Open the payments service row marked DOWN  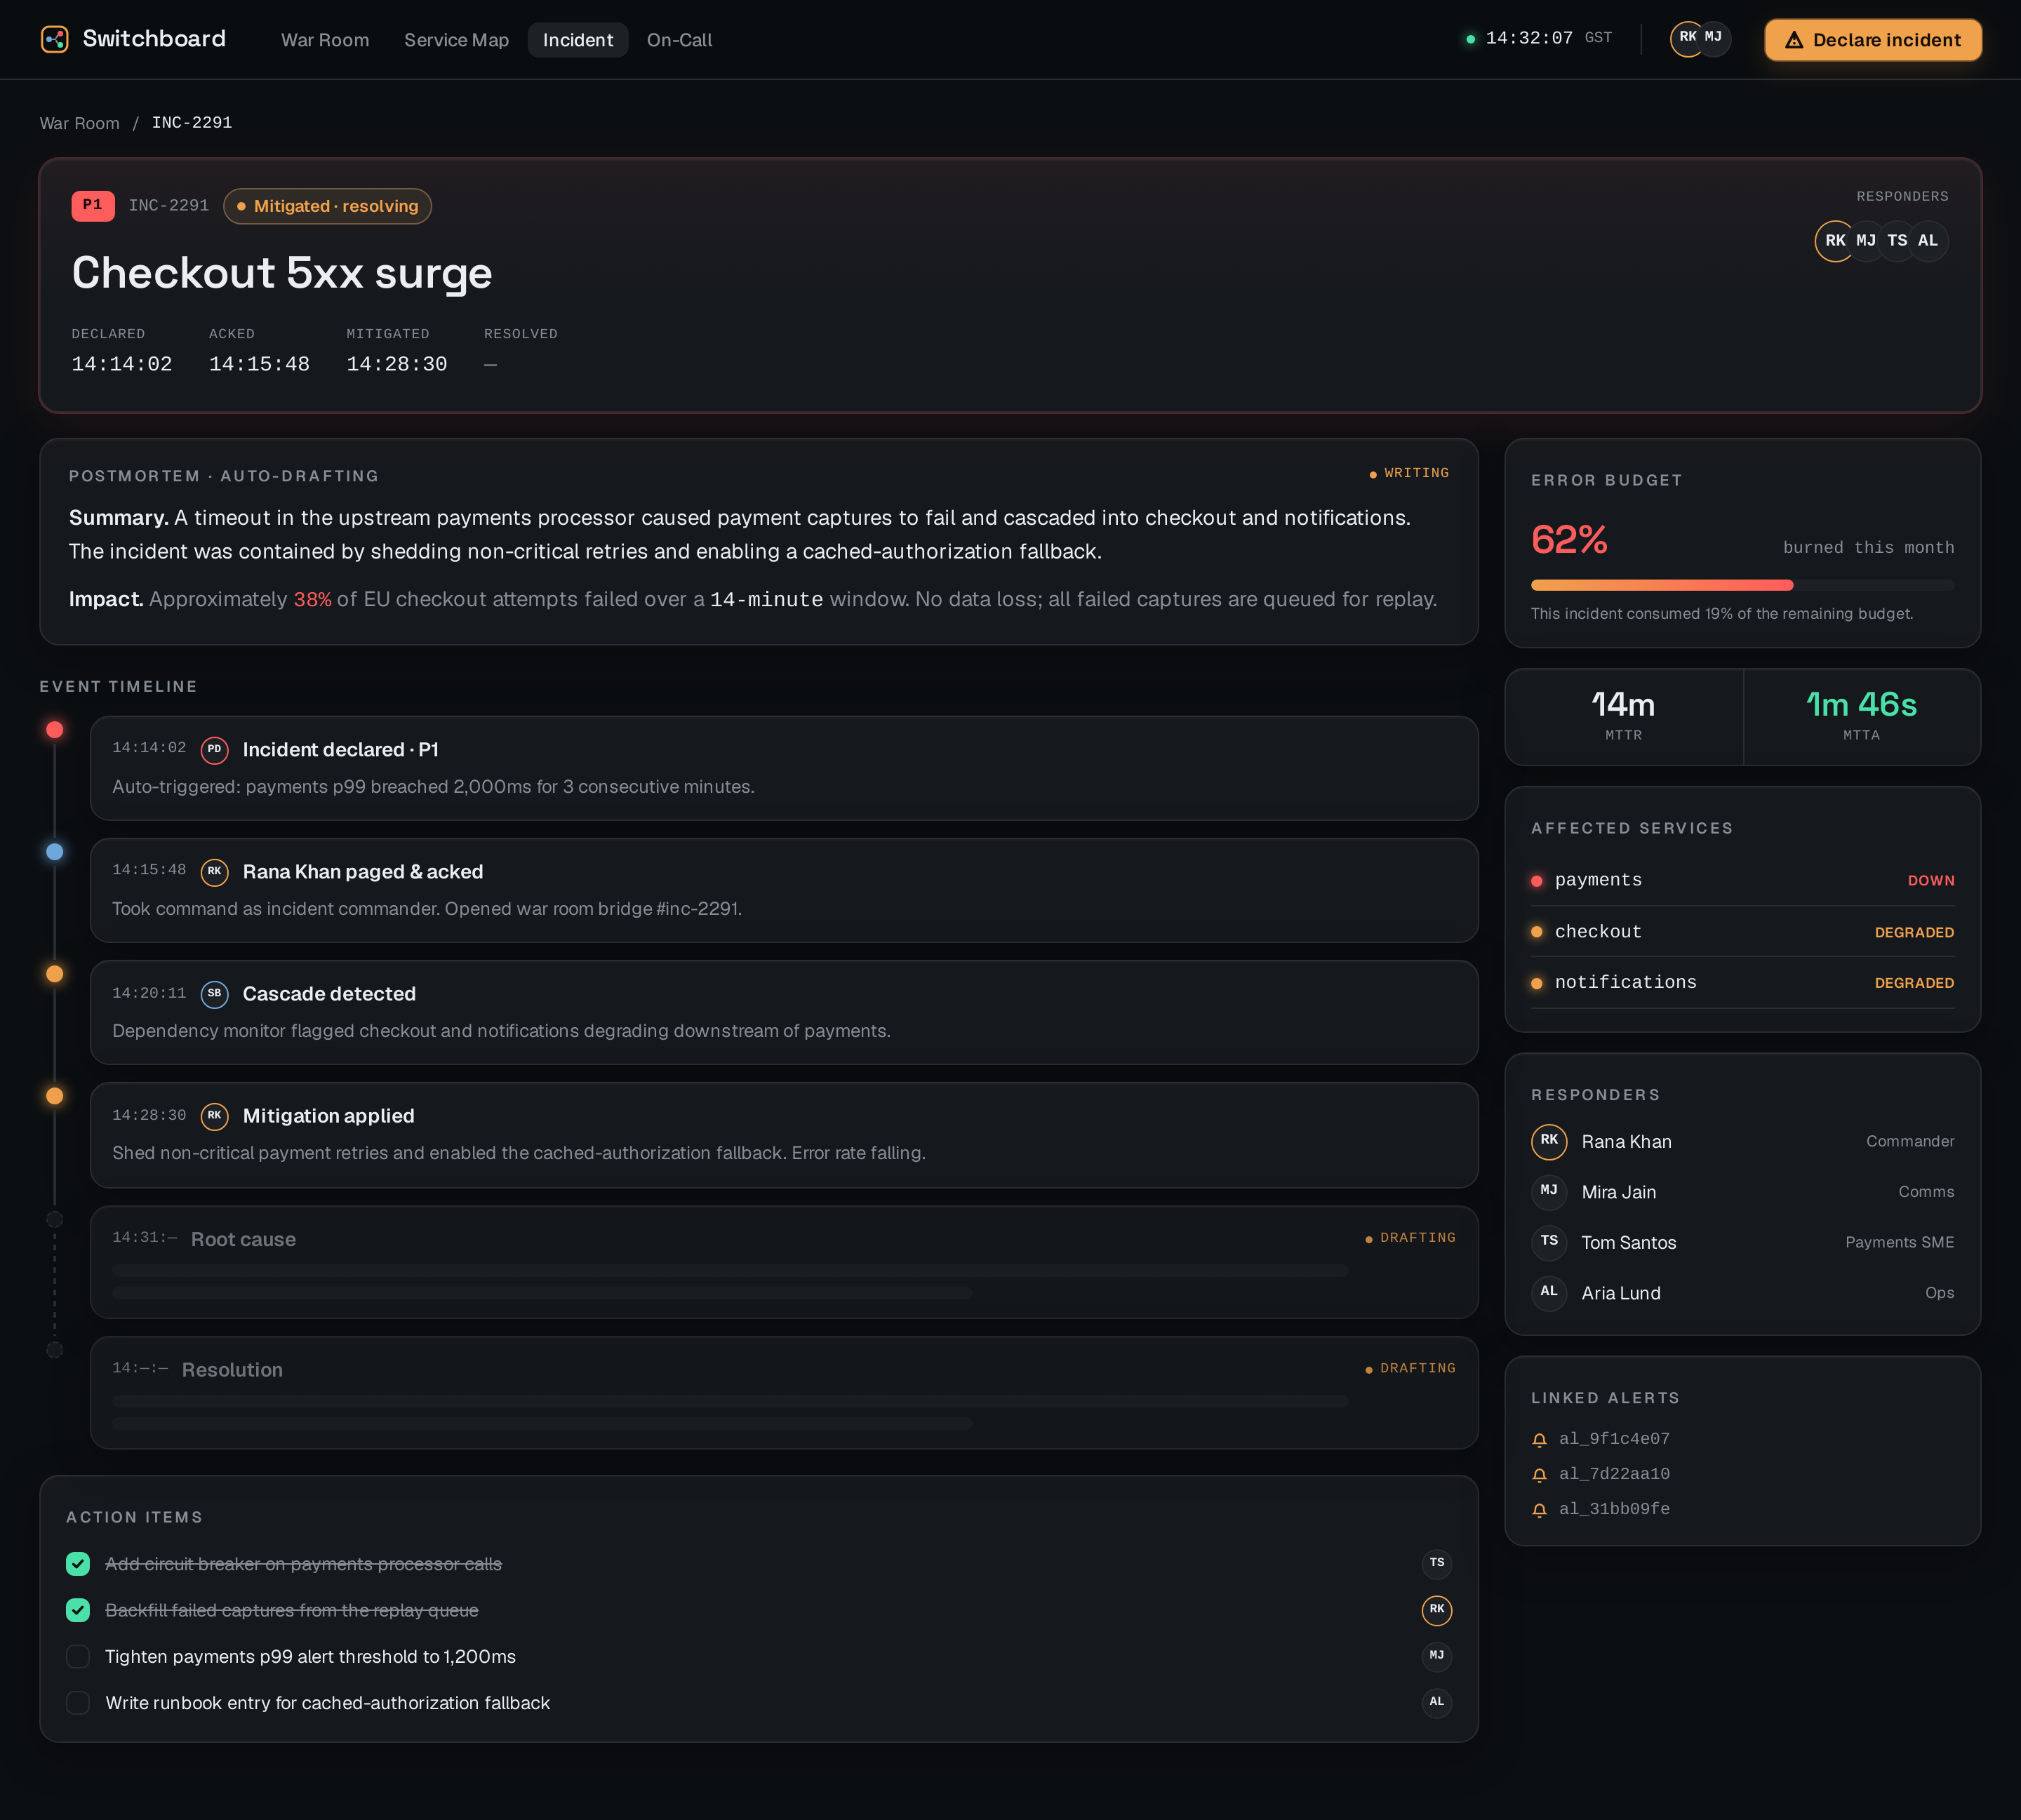click(1742, 880)
